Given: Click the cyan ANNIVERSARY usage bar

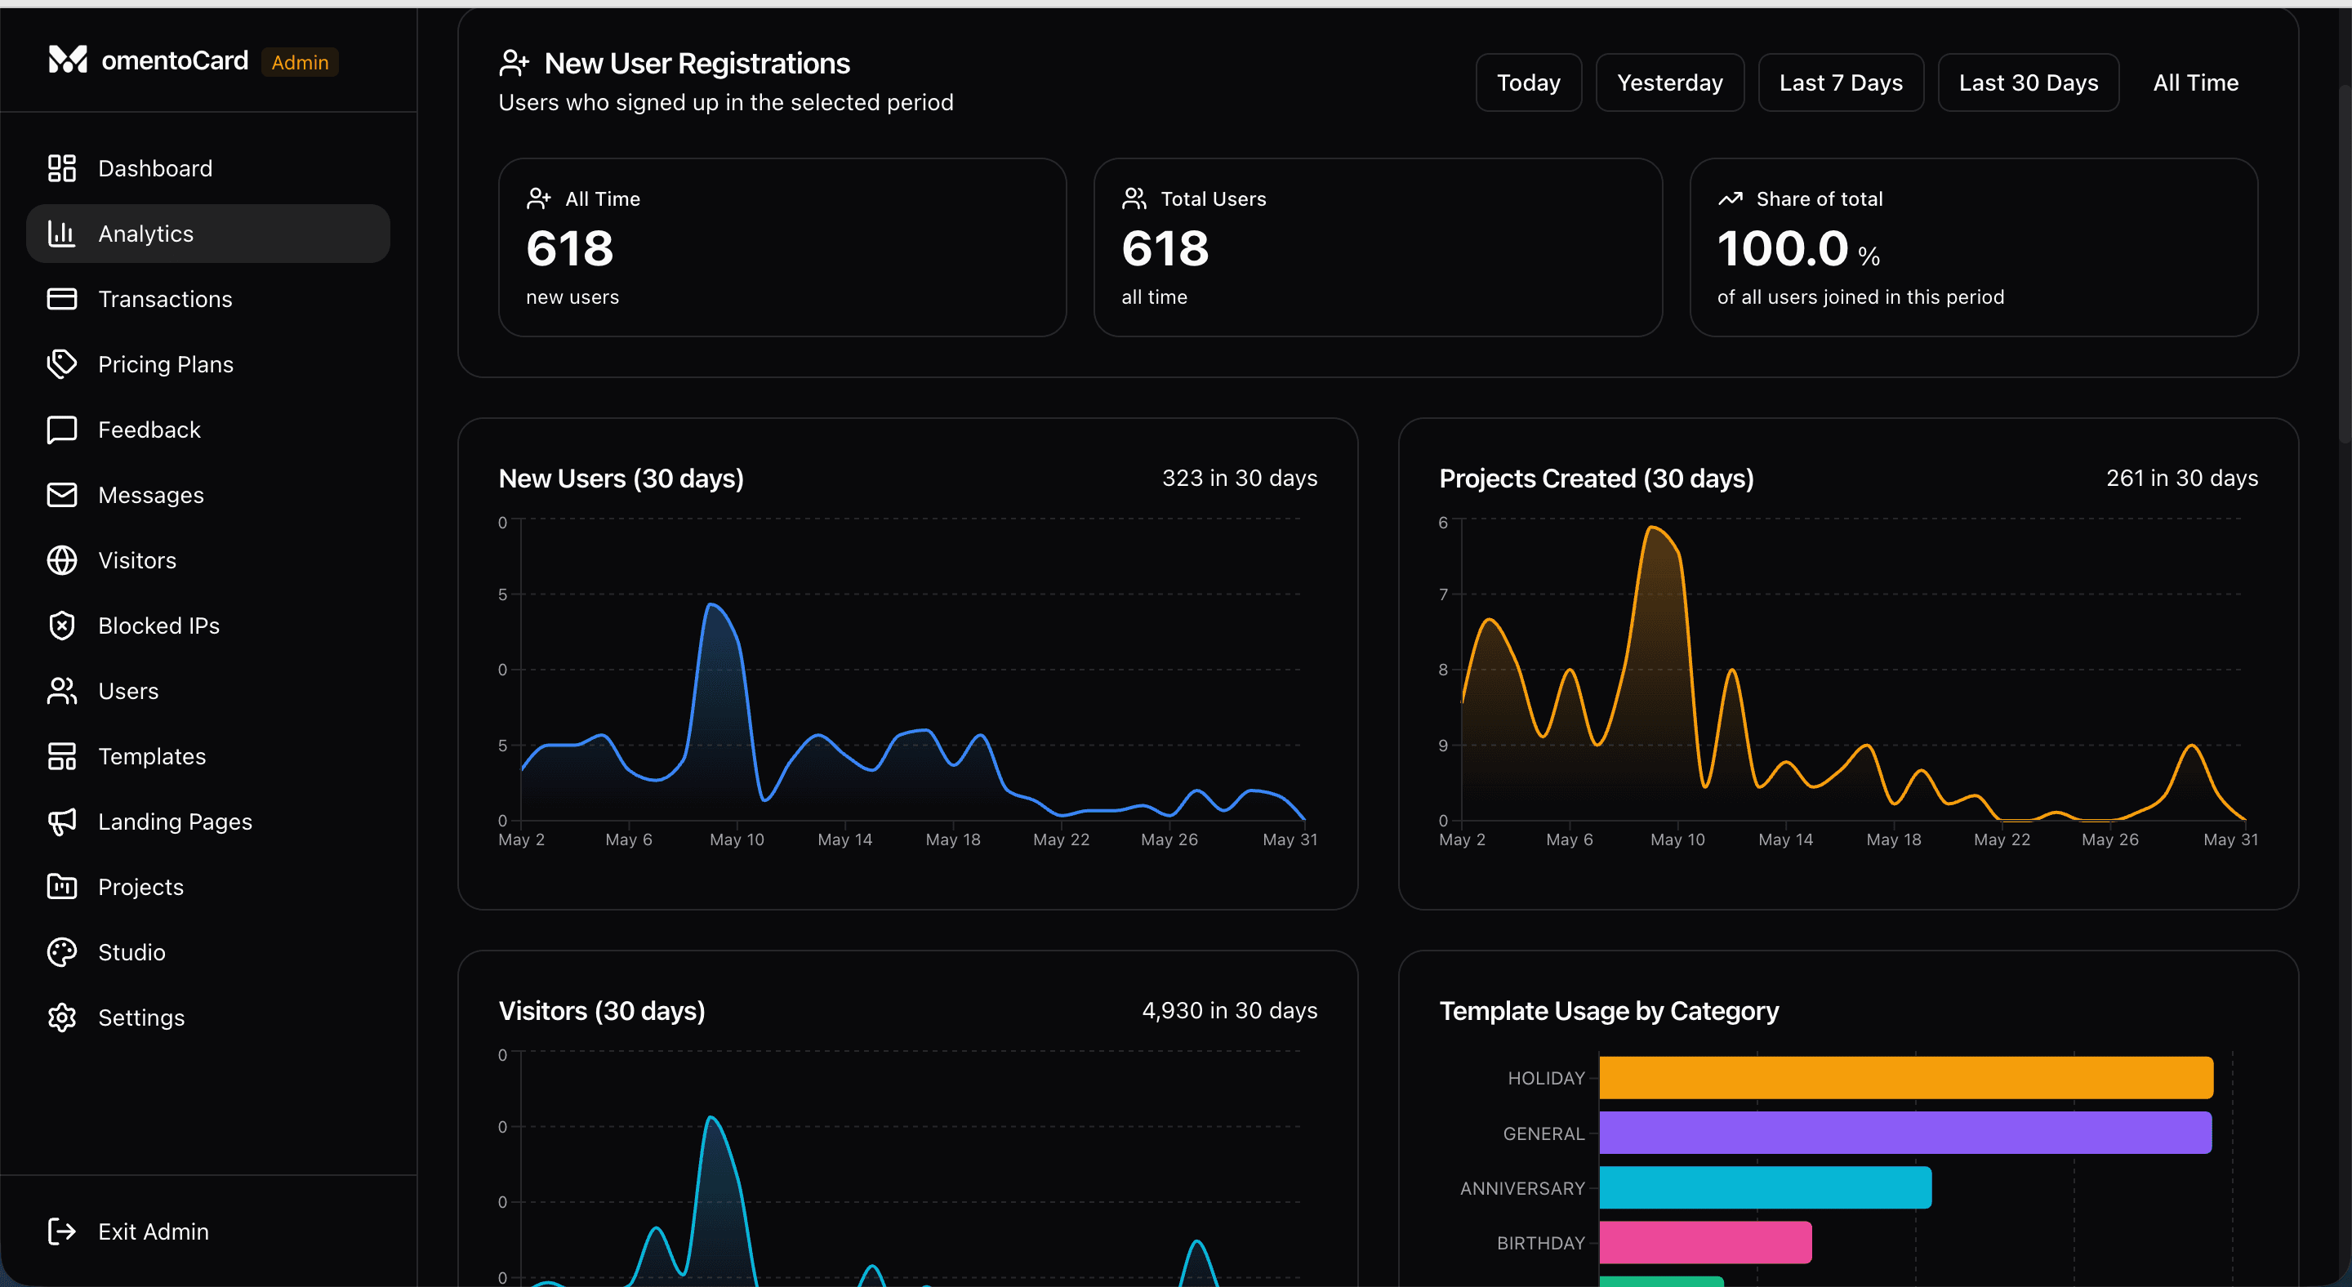Looking at the screenshot, I should (x=1765, y=1187).
